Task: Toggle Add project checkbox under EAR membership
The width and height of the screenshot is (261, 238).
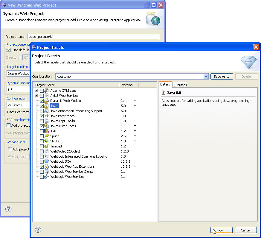Action: (8, 125)
